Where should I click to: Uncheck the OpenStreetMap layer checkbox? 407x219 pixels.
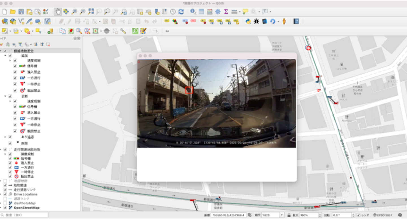coord(5,208)
